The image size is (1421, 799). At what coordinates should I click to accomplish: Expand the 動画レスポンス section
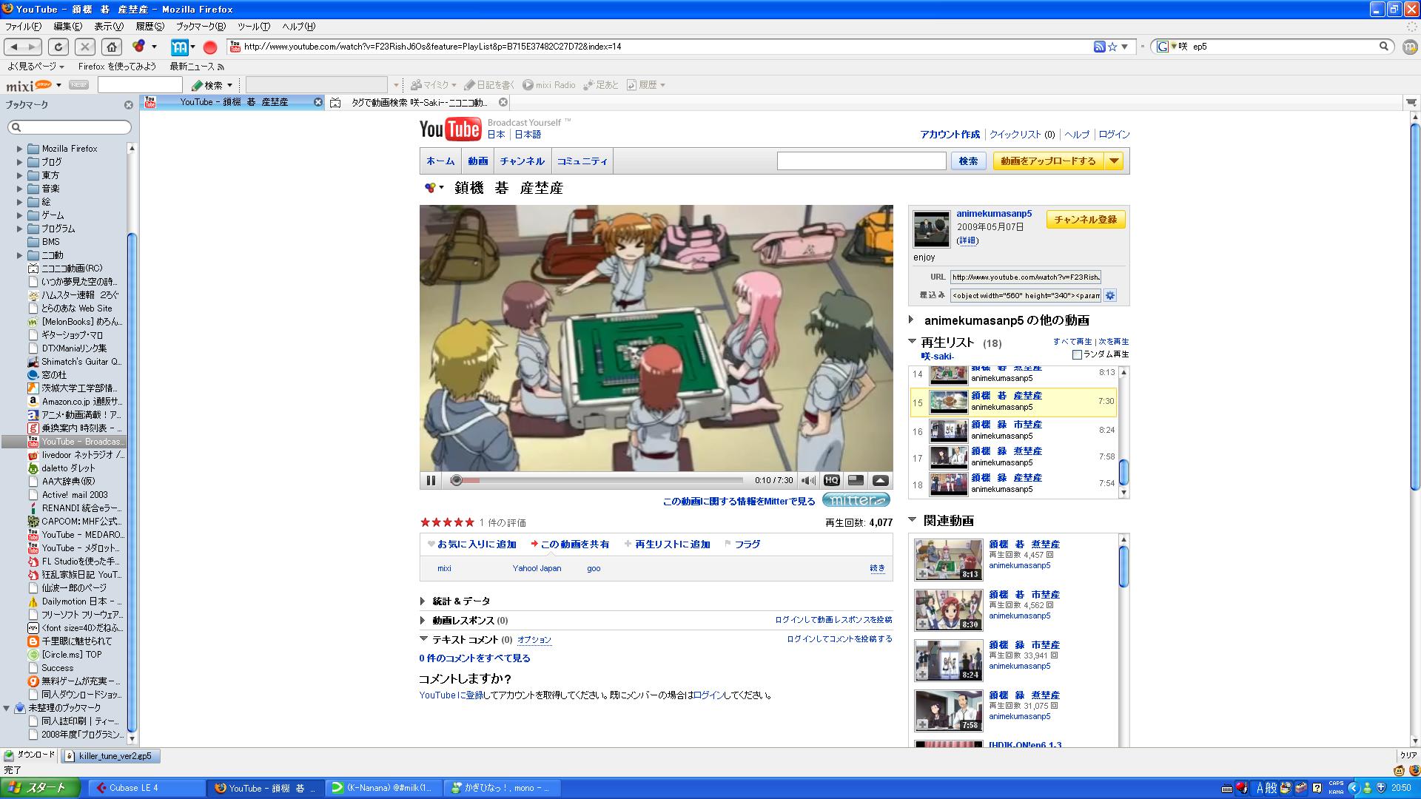pos(423,621)
